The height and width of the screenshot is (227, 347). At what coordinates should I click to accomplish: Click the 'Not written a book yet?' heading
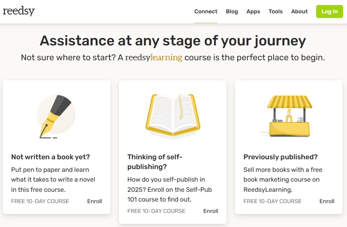[x=50, y=157]
